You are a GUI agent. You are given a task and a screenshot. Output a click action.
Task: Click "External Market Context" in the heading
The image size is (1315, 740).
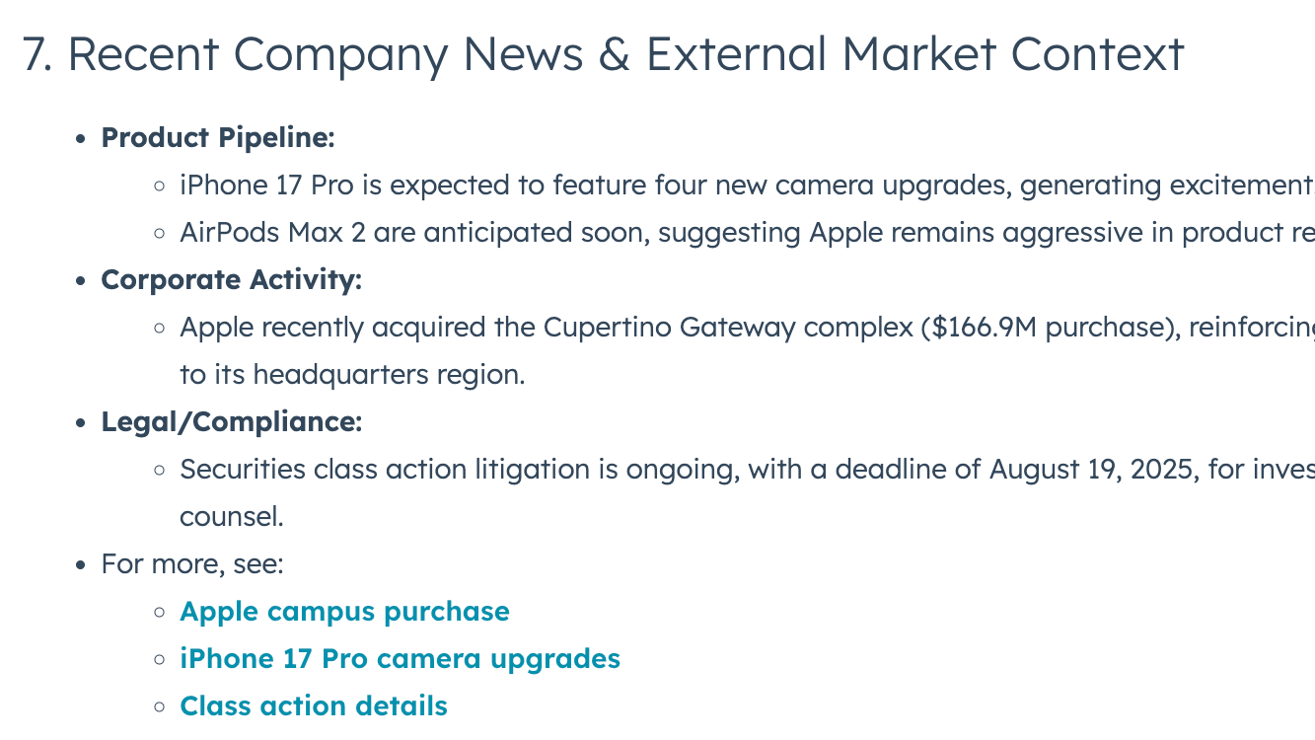coord(914,54)
